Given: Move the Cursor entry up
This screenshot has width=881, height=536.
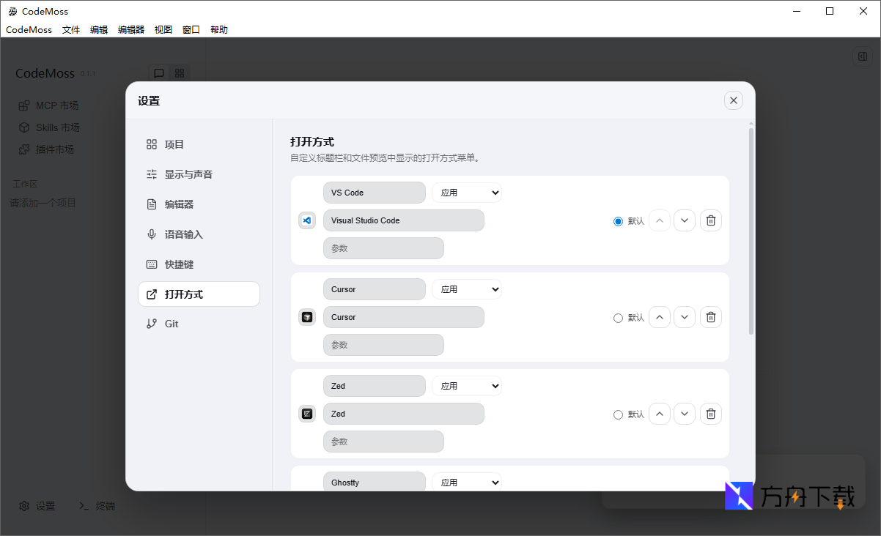Looking at the screenshot, I should tap(660, 317).
